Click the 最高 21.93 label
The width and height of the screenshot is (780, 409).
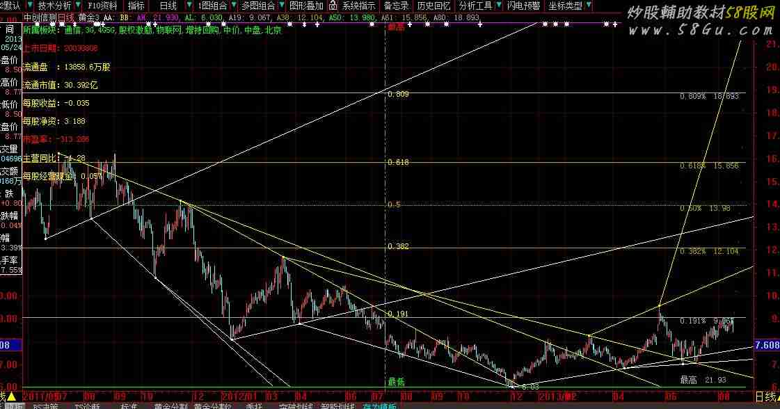click(x=703, y=380)
